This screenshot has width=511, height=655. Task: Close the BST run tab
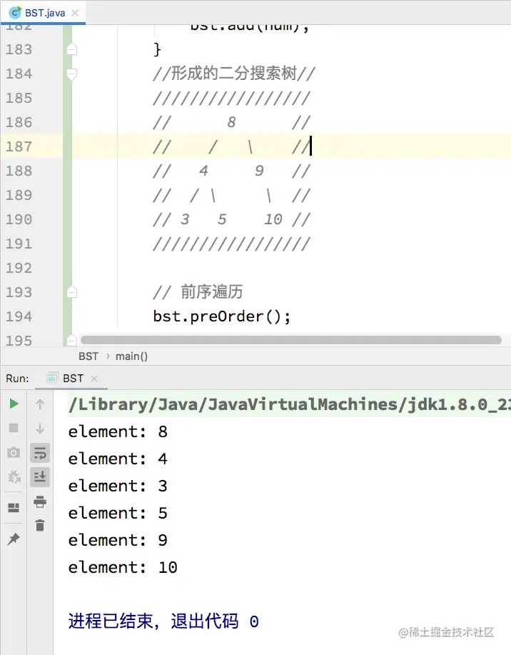[x=94, y=379]
